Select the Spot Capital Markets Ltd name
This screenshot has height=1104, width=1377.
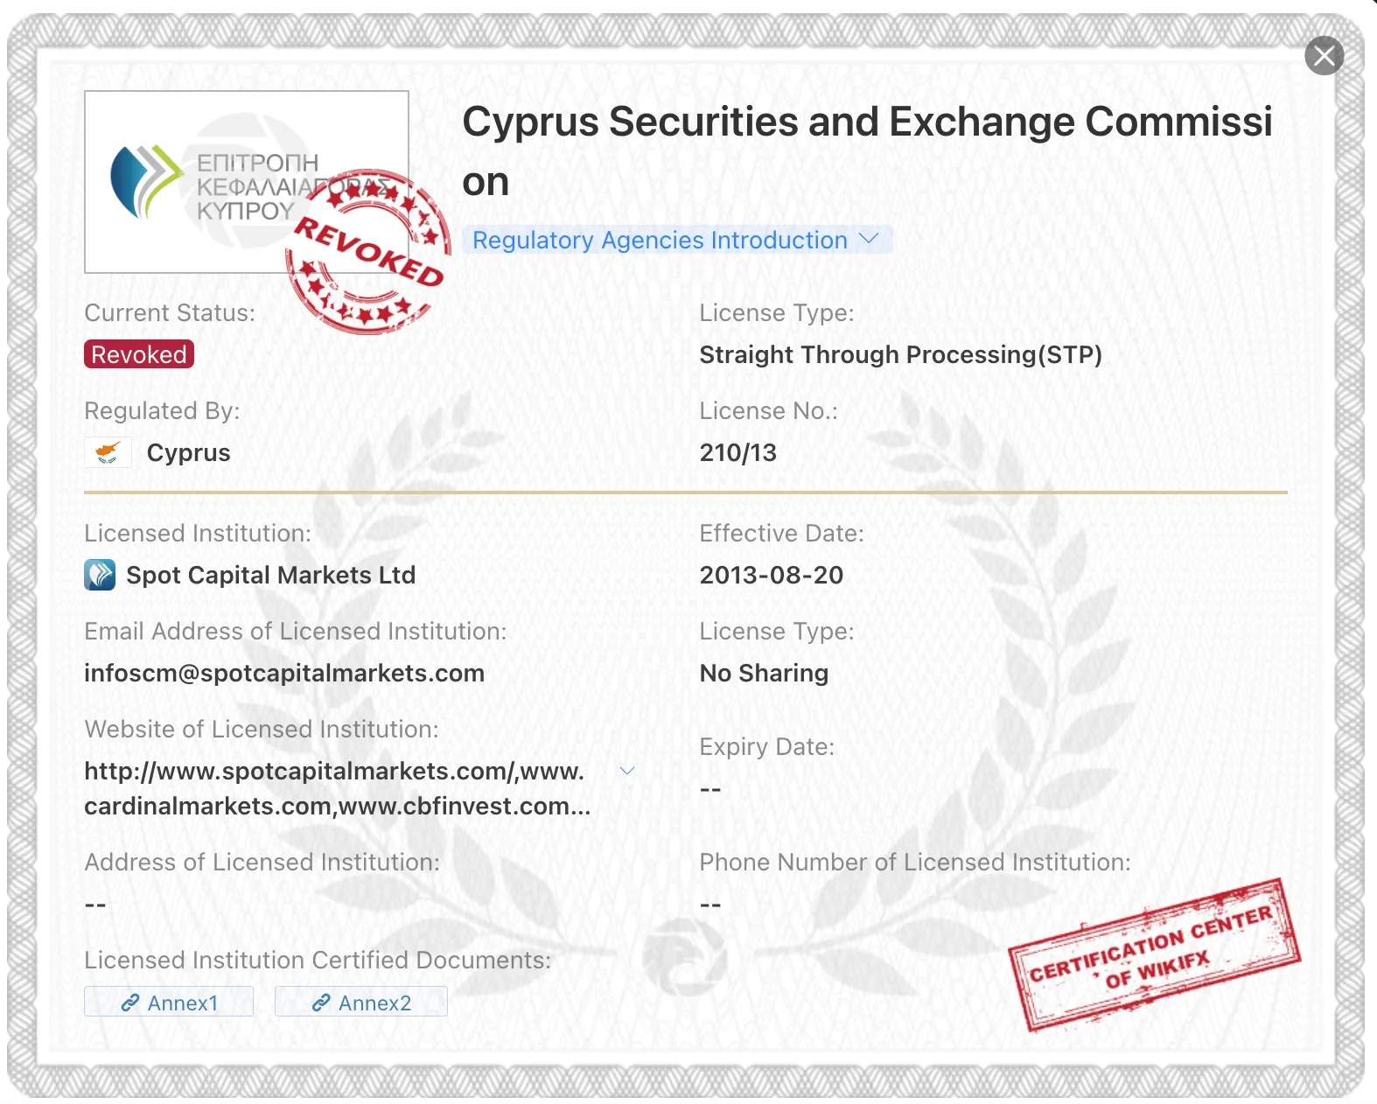271,575
